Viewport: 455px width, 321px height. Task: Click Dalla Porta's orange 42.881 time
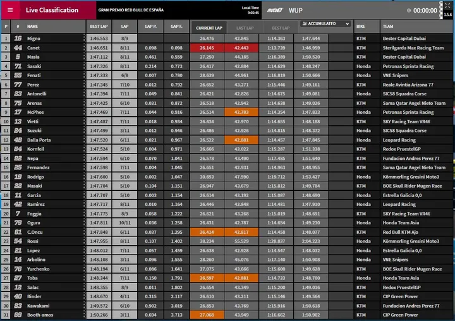(241, 140)
